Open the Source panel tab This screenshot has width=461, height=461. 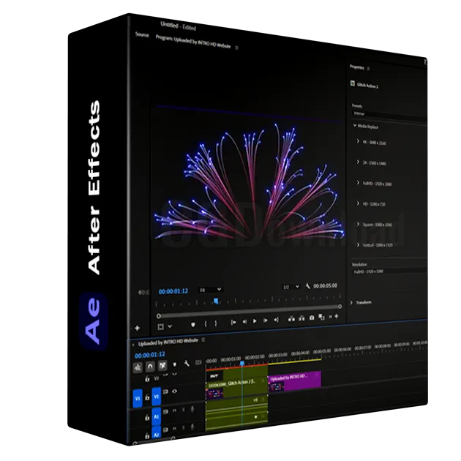point(142,34)
